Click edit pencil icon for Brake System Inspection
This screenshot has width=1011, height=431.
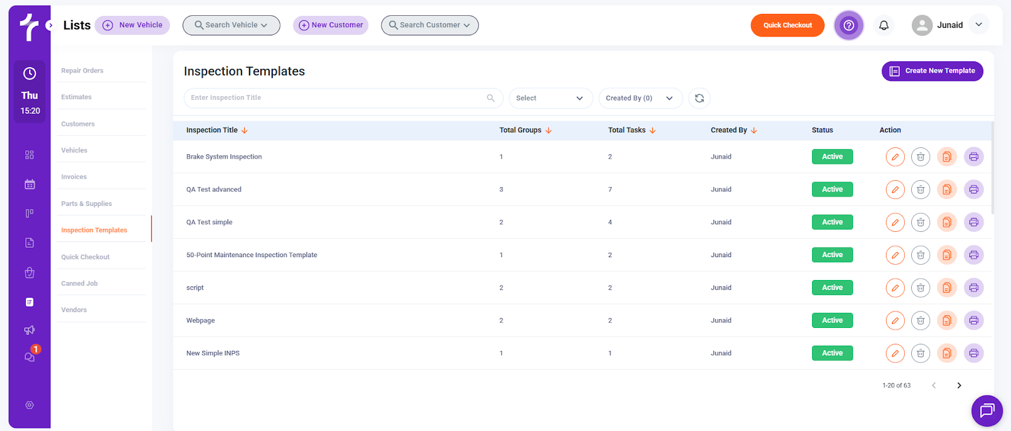[895, 157]
